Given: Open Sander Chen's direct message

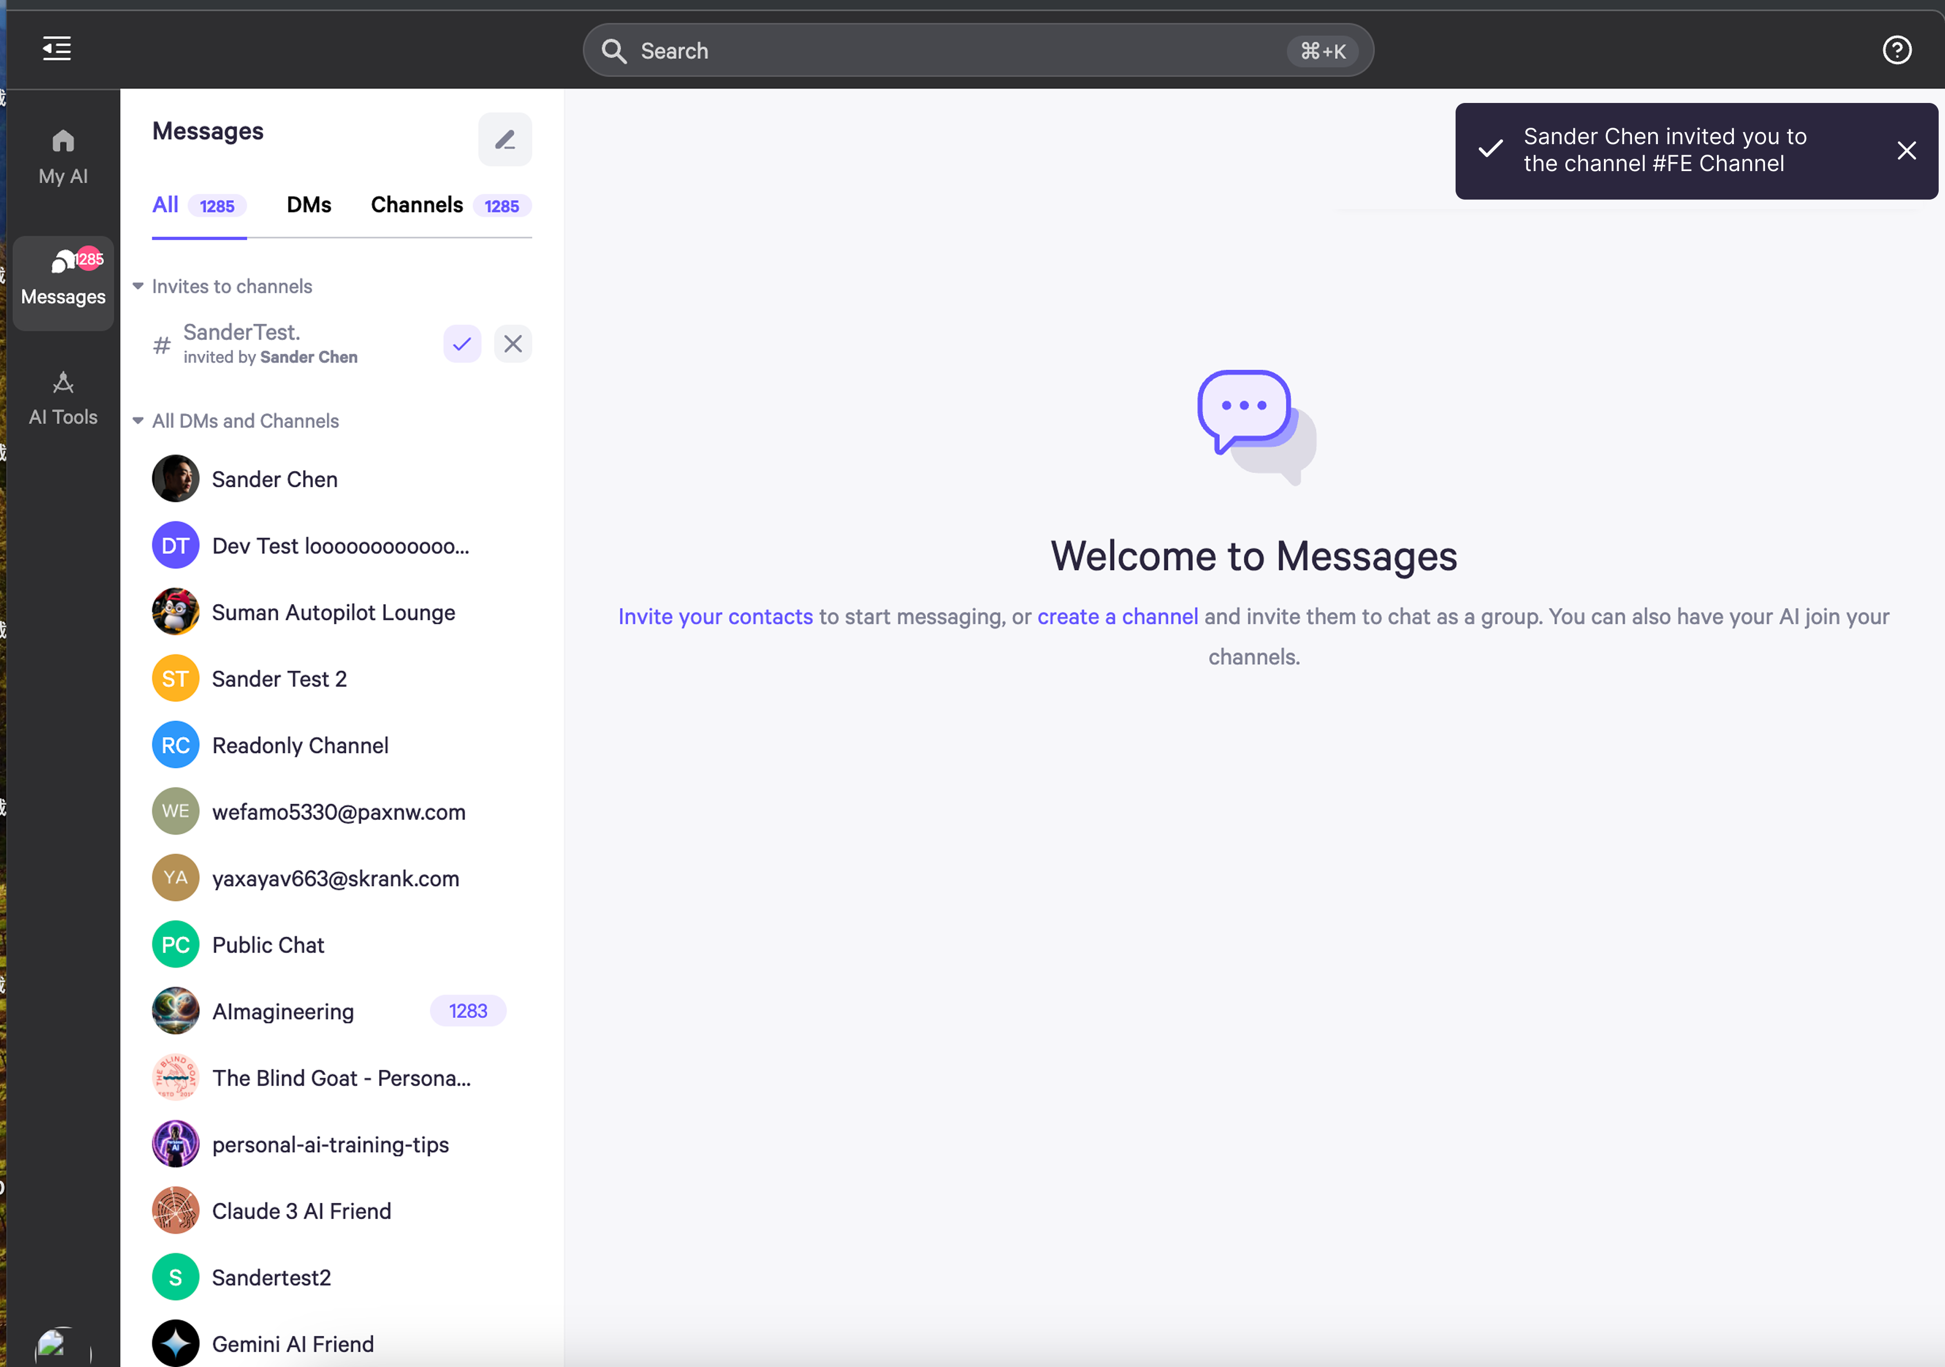Looking at the screenshot, I should tap(273, 479).
